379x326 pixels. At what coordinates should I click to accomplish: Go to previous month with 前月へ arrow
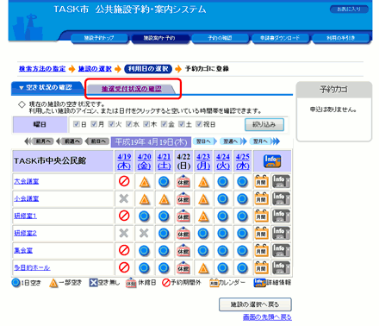[40, 141]
